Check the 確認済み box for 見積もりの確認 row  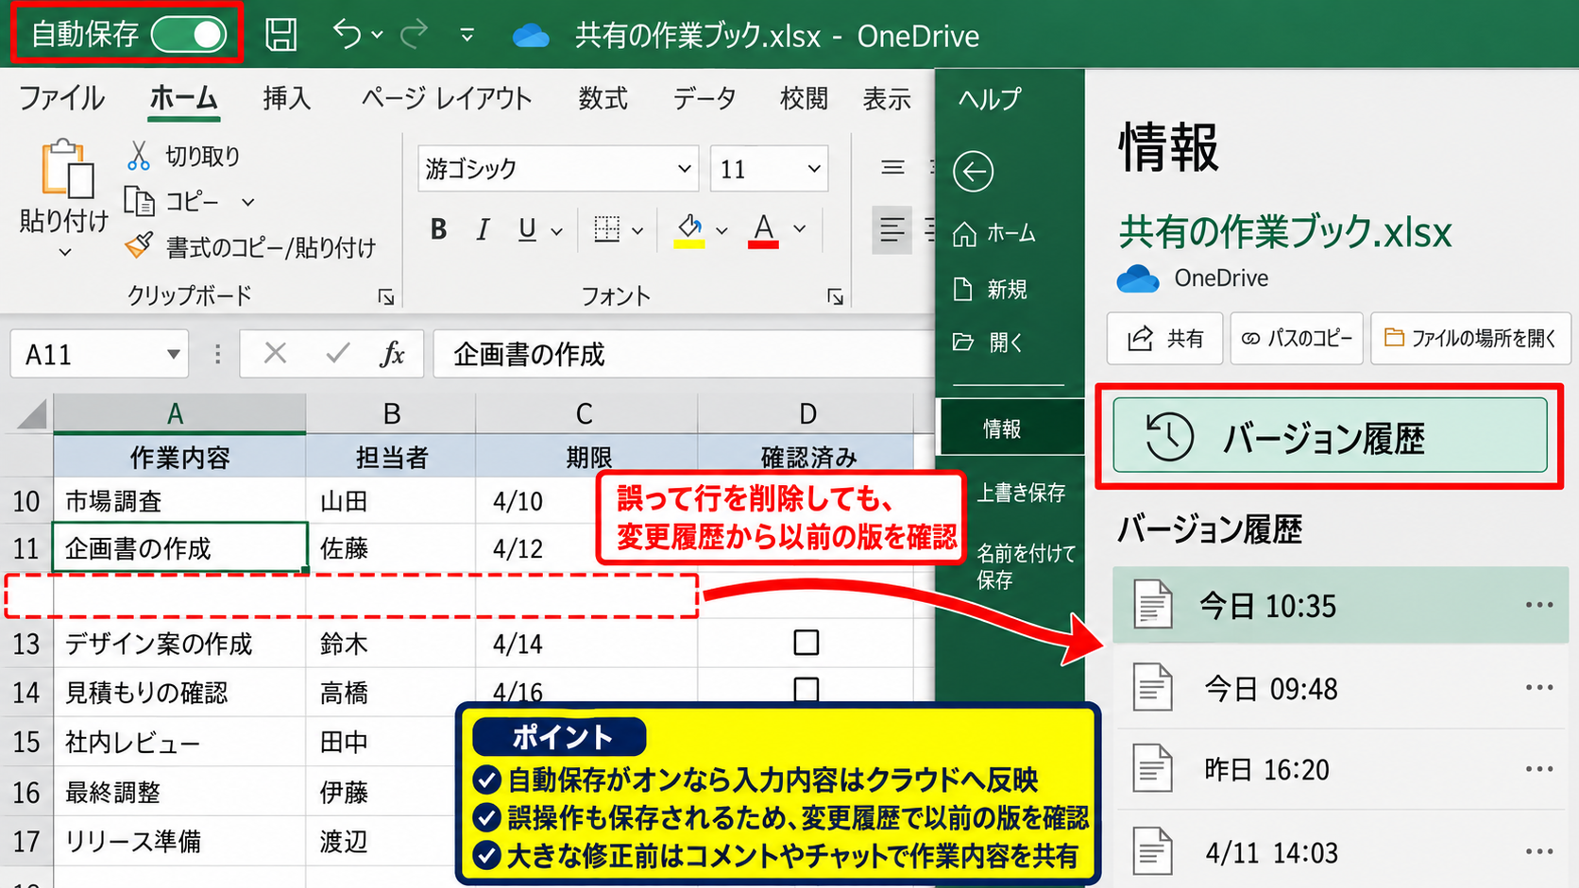[806, 689]
